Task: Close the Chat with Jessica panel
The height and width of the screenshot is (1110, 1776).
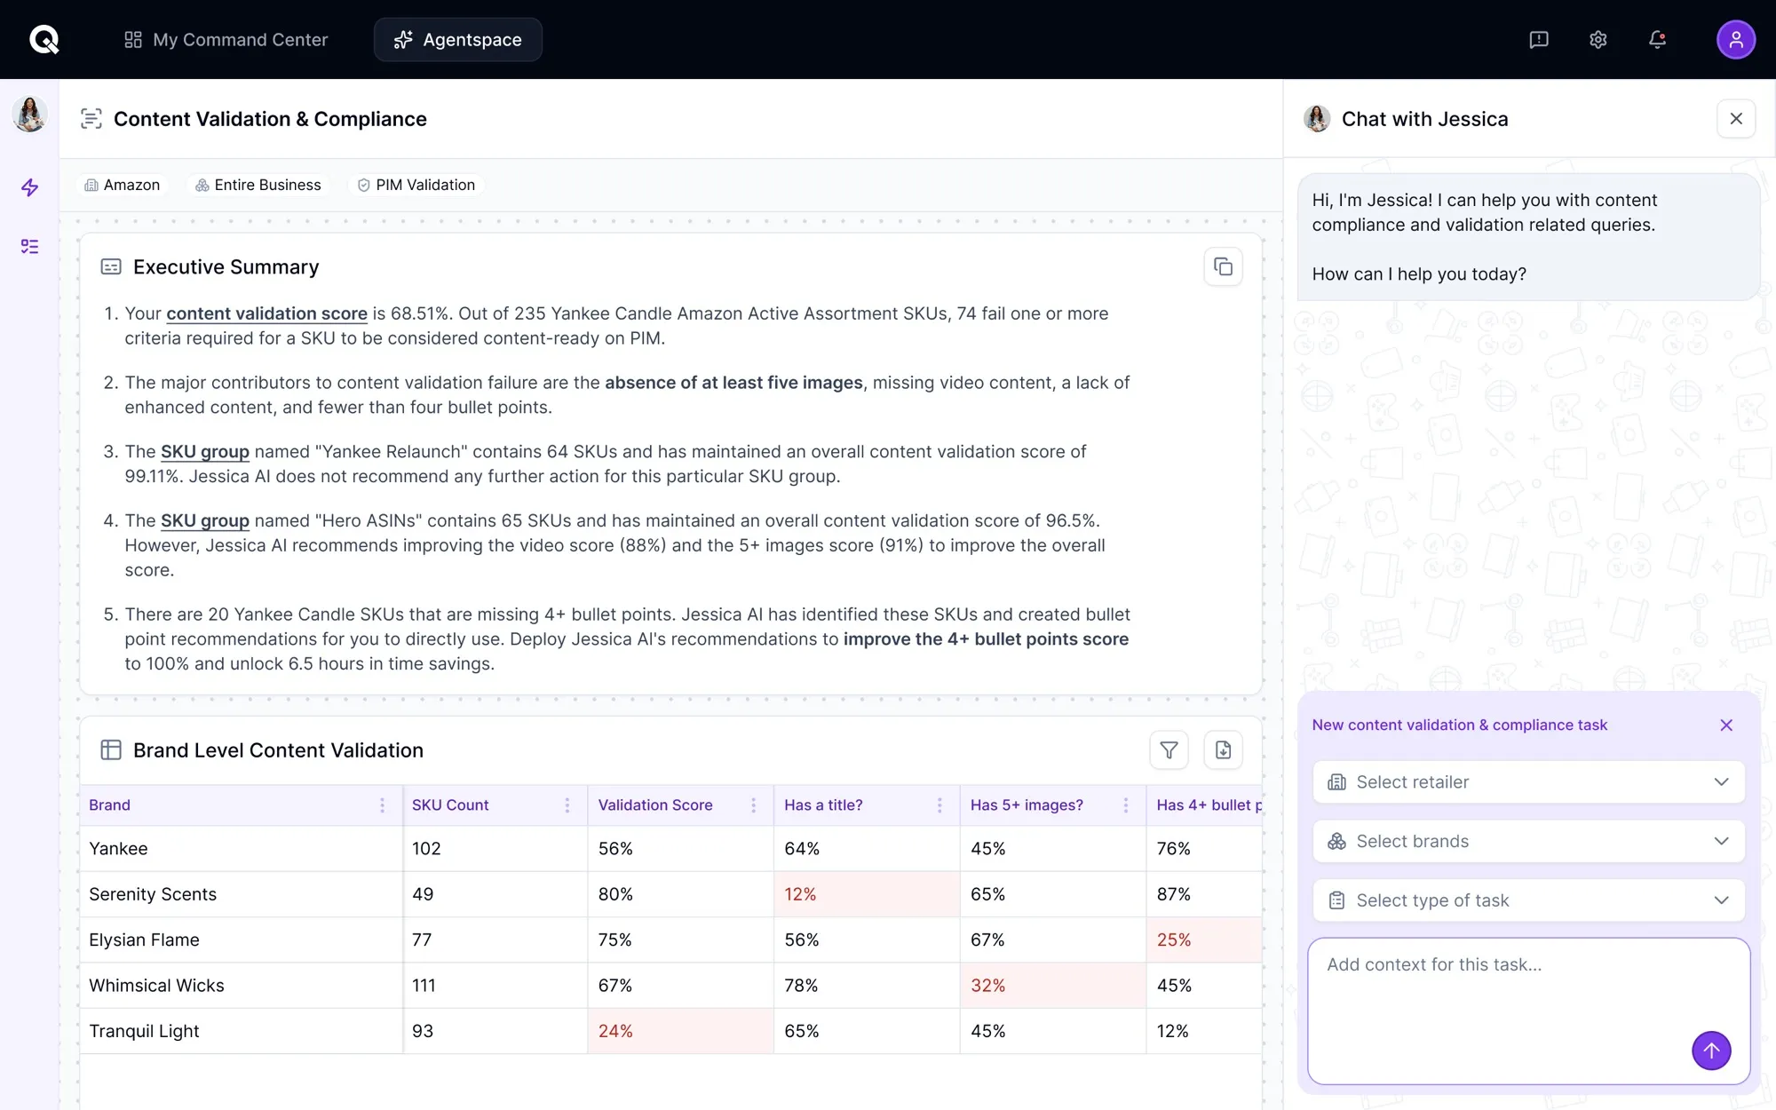Action: [1736, 119]
